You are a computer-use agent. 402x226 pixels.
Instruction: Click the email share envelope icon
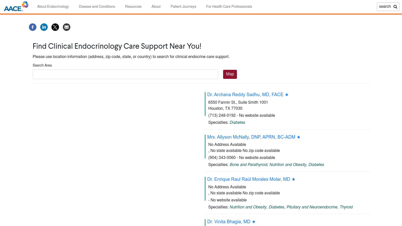point(67,27)
